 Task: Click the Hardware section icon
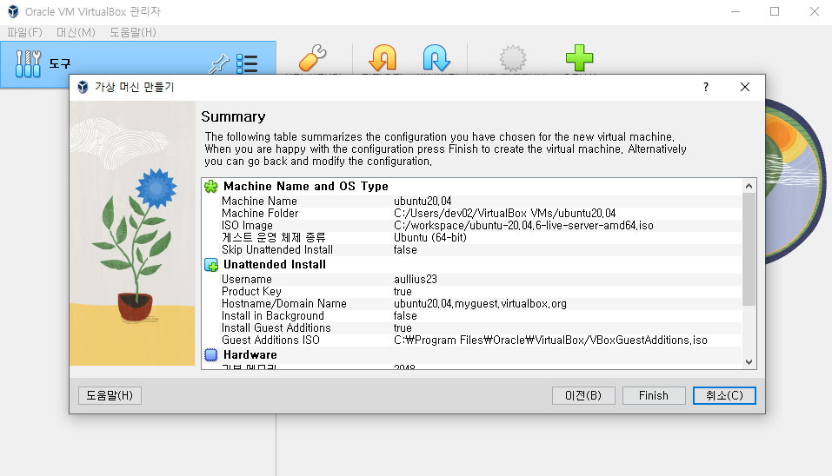(211, 354)
